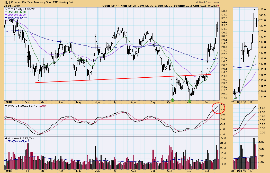
Task: Click the -0.25 label in zoomed PMO panel
Action: (262, 132)
